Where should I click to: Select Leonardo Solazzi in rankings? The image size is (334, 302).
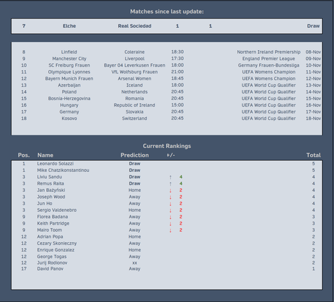[55, 164]
